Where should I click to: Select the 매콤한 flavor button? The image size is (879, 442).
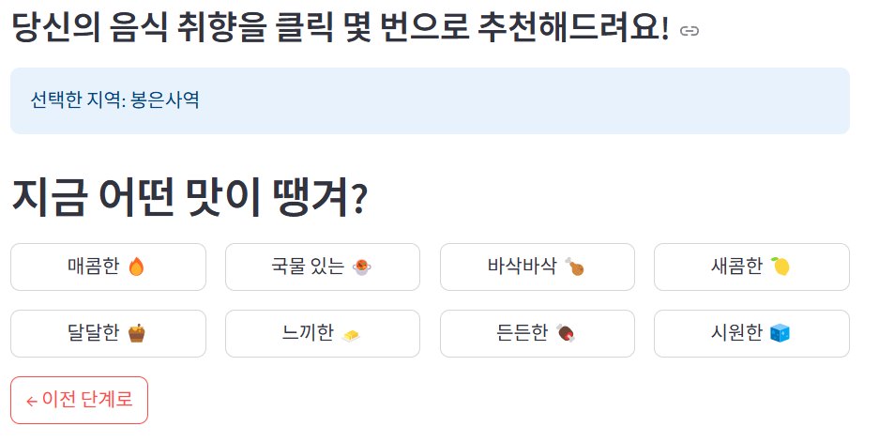(x=108, y=267)
